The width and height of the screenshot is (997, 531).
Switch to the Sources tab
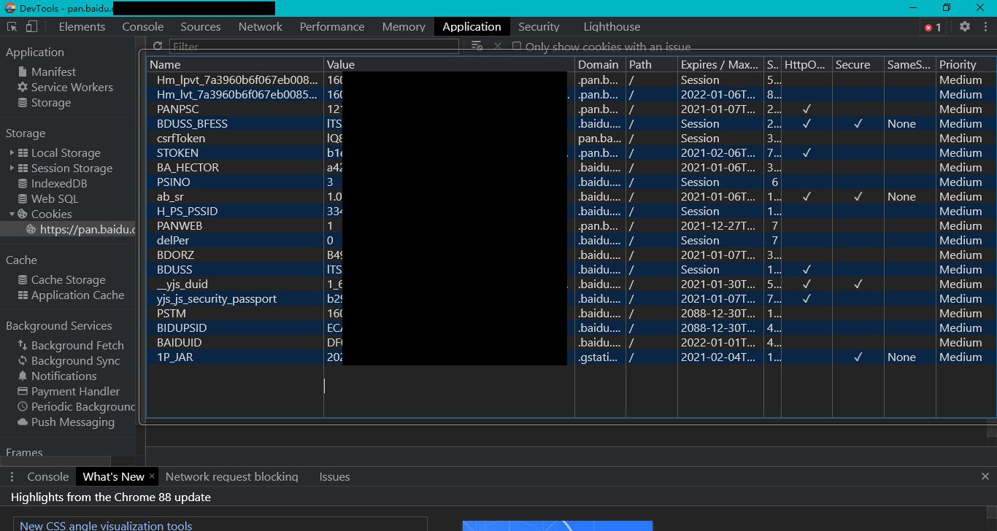pyautogui.click(x=201, y=26)
